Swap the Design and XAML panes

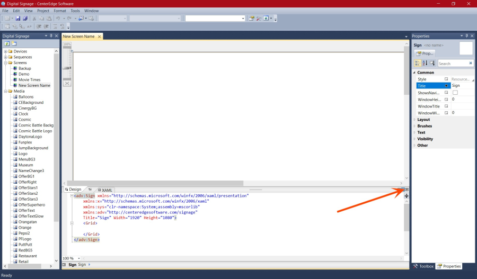[90, 190]
